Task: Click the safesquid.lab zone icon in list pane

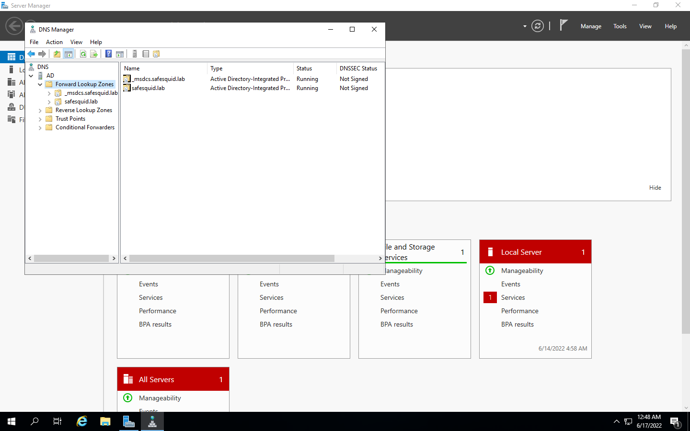Action: pos(127,88)
